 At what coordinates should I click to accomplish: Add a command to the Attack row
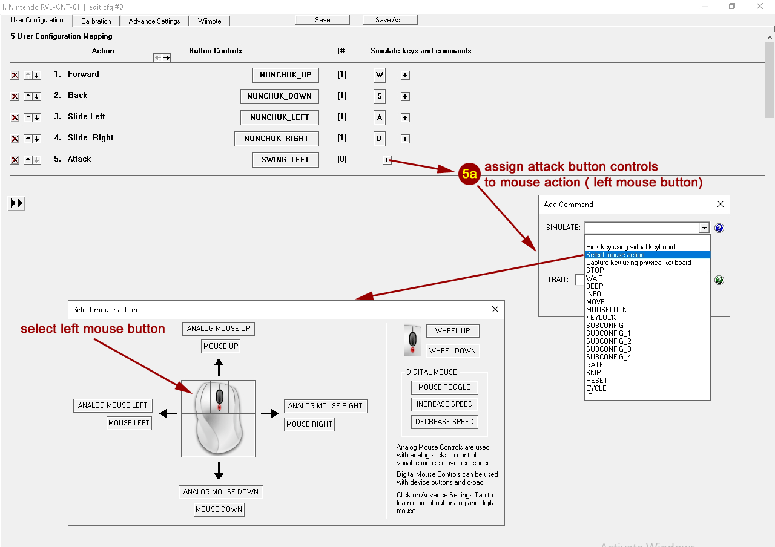coord(387,160)
